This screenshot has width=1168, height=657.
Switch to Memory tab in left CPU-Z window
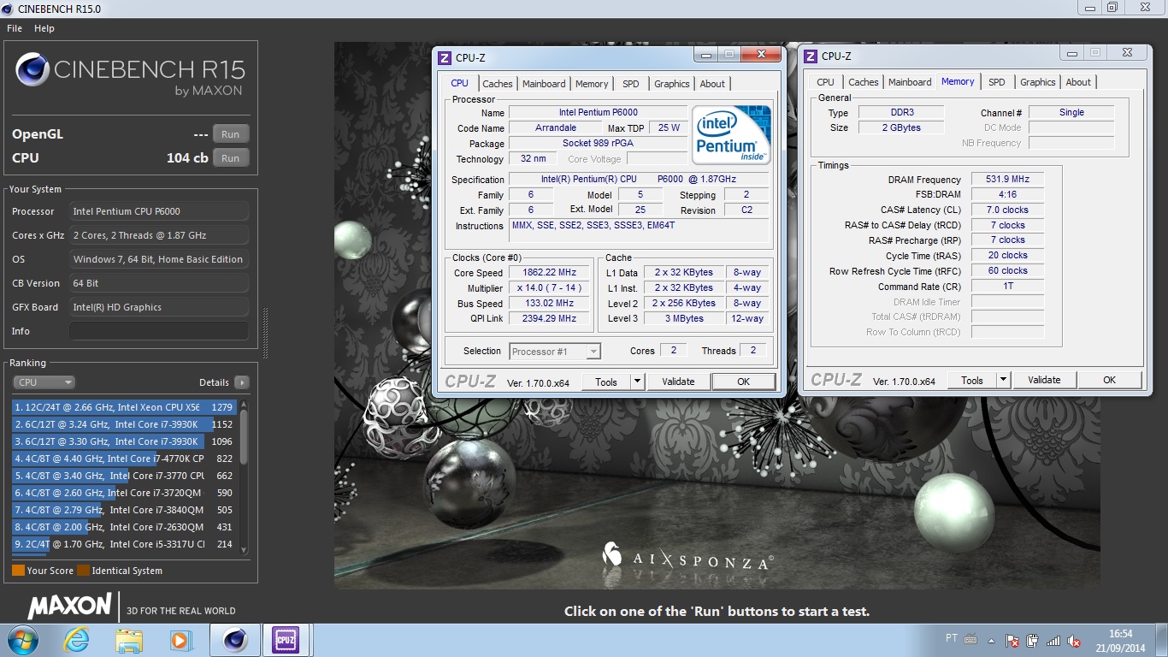592,84
